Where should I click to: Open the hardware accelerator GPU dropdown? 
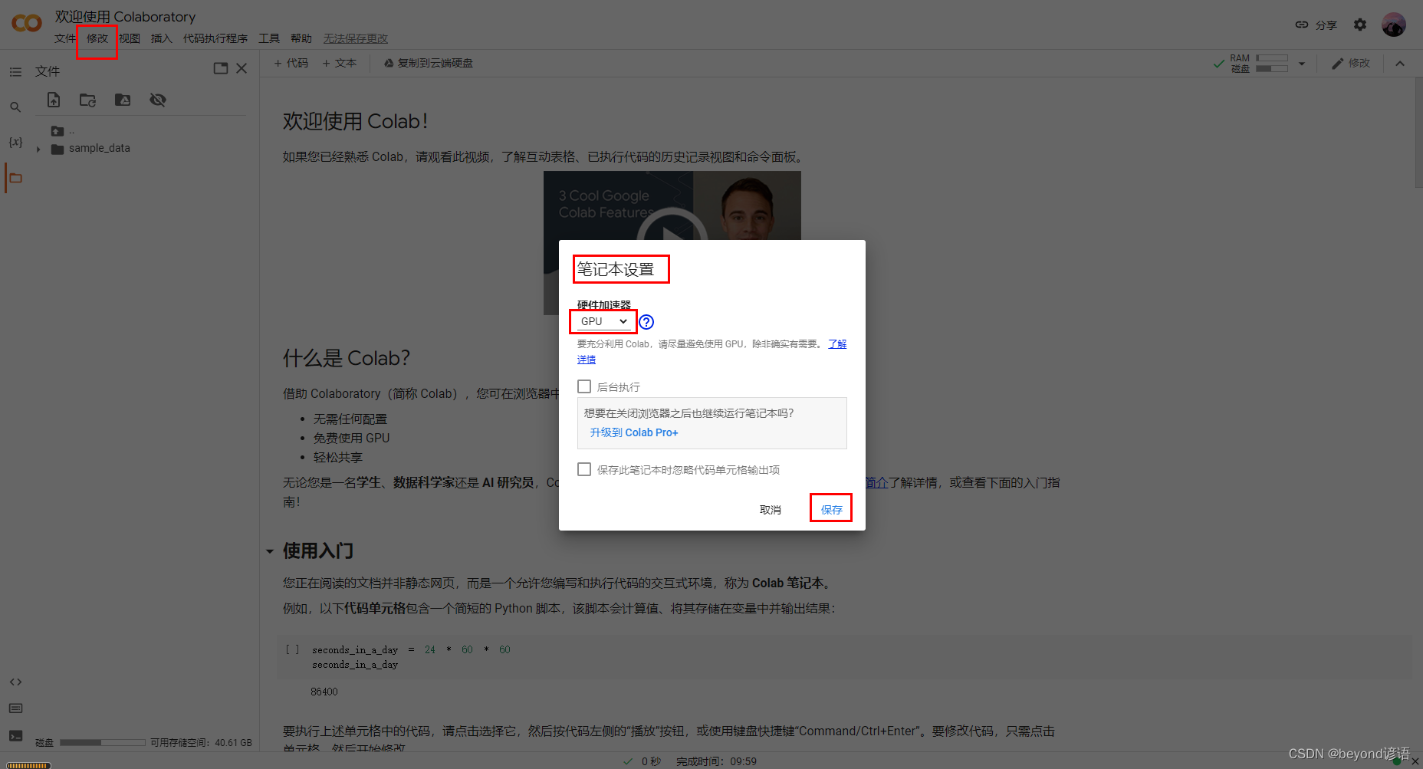click(603, 321)
